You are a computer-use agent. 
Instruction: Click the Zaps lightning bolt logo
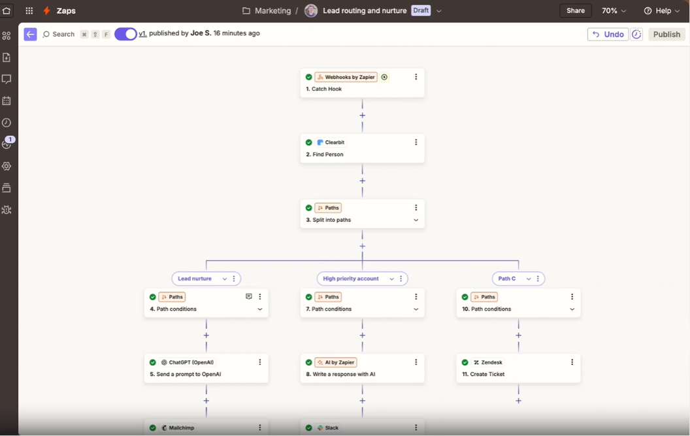[46, 10]
